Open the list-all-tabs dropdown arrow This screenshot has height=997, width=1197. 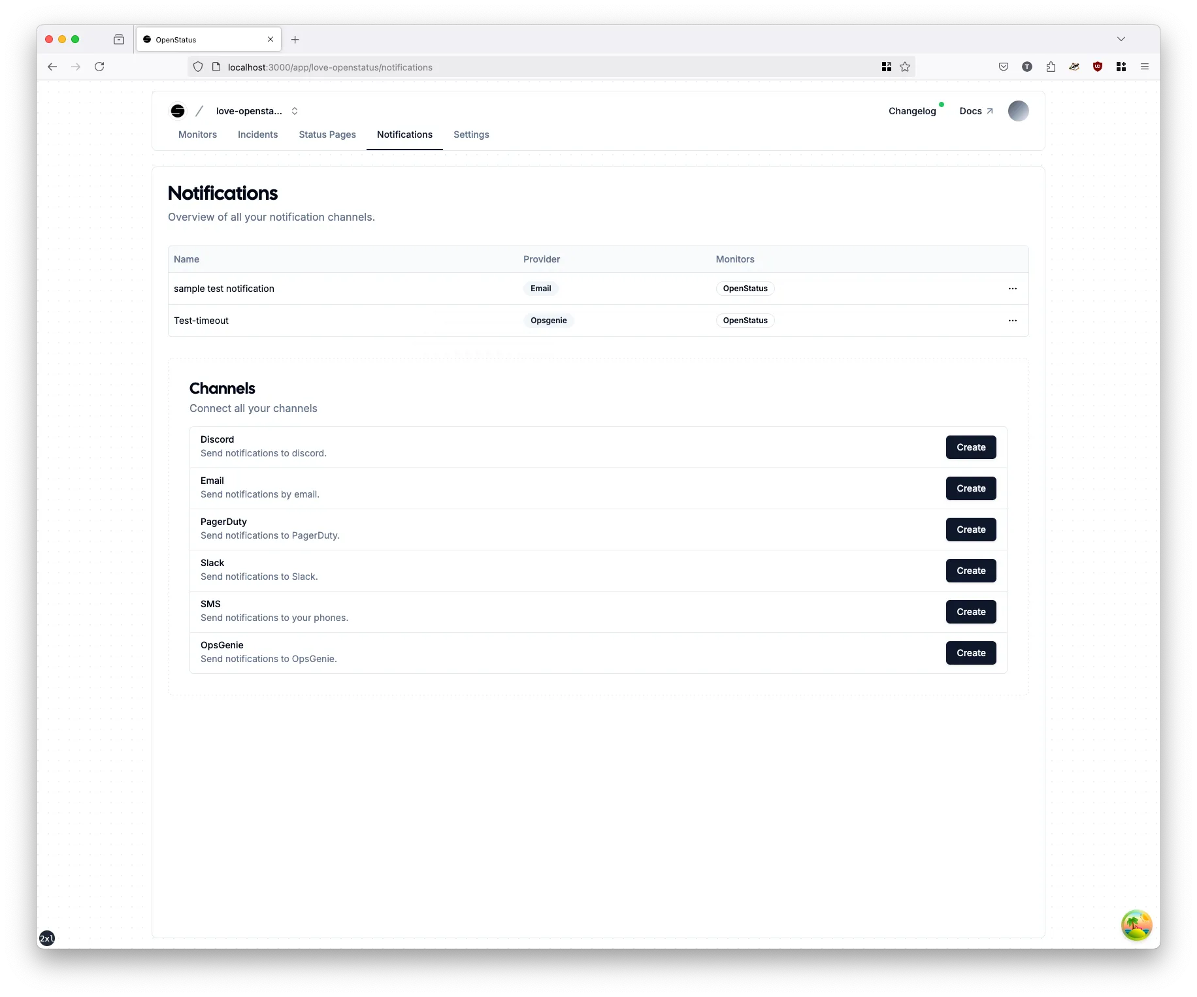[1121, 39]
